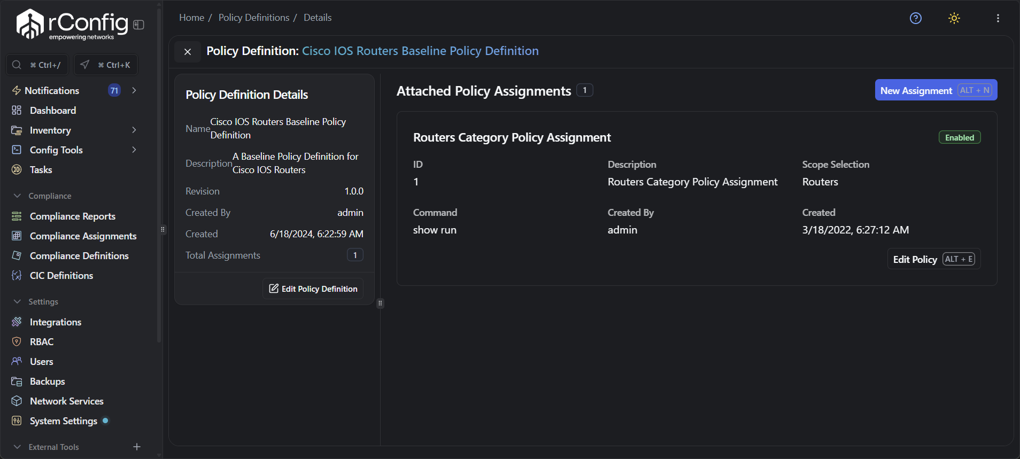Open the Dashboard menu item
1020x459 pixels.
pos(53,110)
